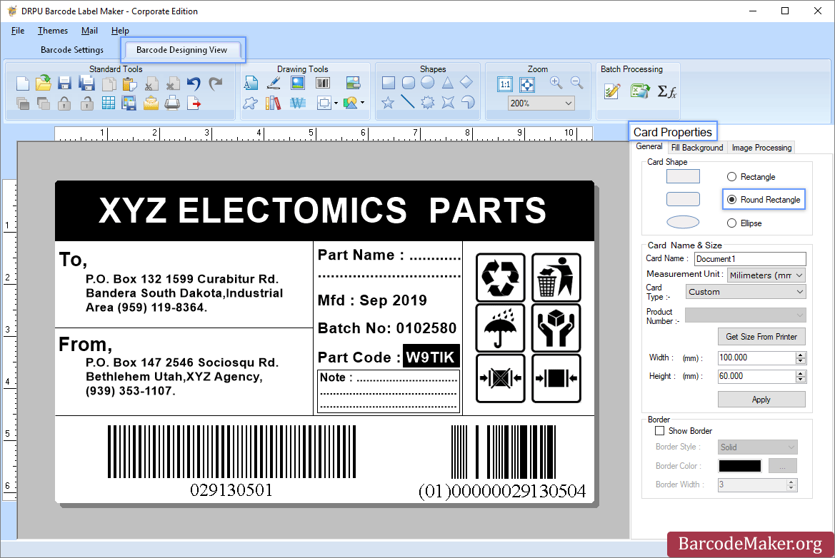Draw a five-point star shape
Screen dimensions: 835x558
388,102
